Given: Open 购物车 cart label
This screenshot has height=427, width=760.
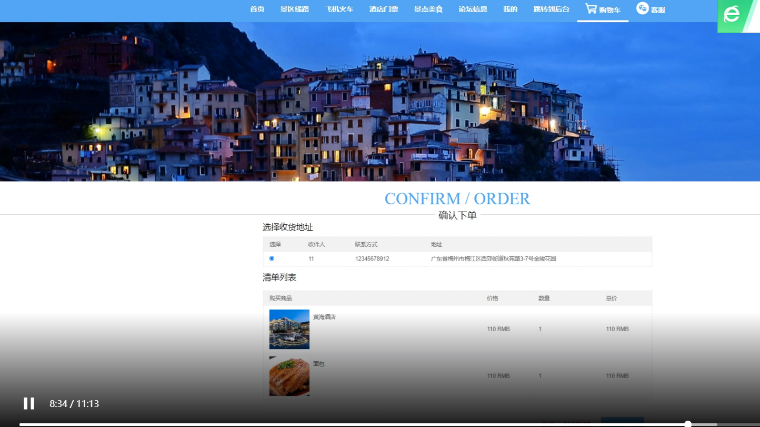Looking at the screenshot, I should coord(609,10).
